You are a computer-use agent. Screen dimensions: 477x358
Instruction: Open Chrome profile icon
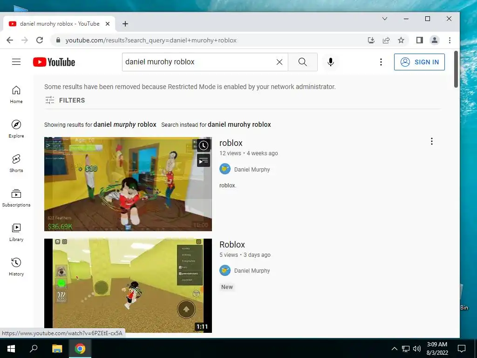point(435,40)
